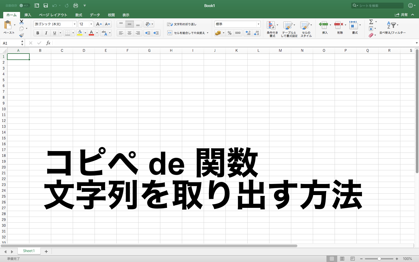Open the データ ribbon tab
Image resolution: width=419 pixels, height=262 pixels.
coord(95,15)
